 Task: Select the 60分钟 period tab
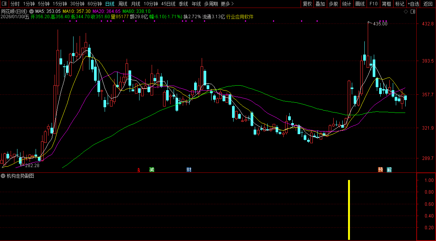point(94,4)
